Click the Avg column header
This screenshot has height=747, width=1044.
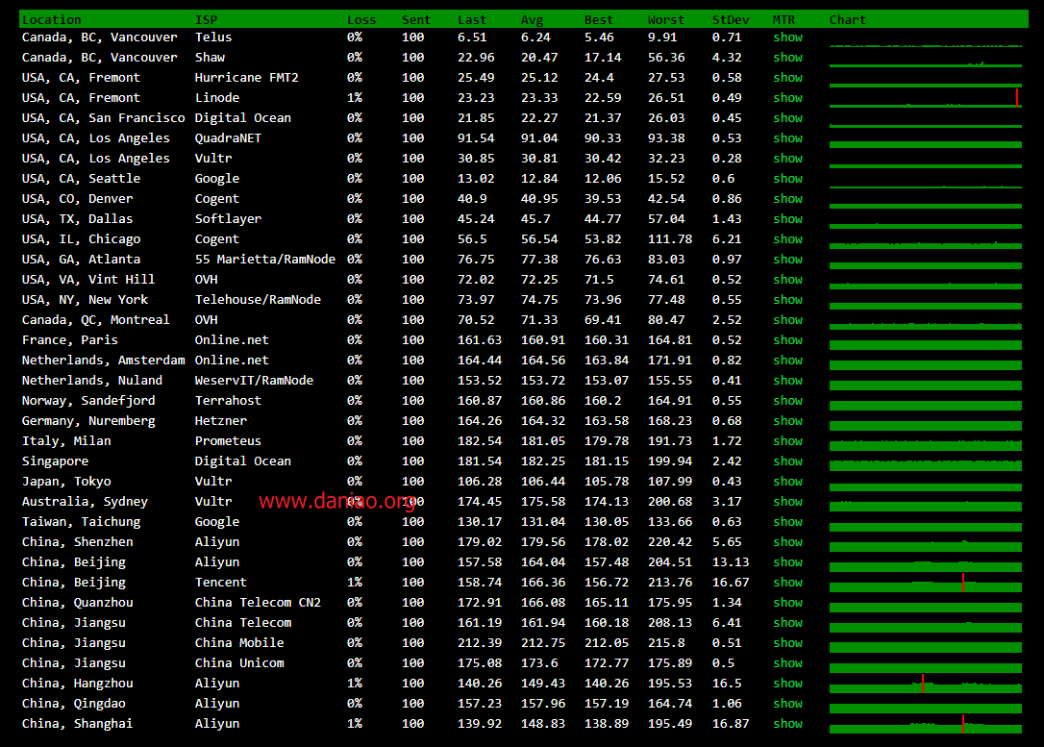[x=532, y=20]
